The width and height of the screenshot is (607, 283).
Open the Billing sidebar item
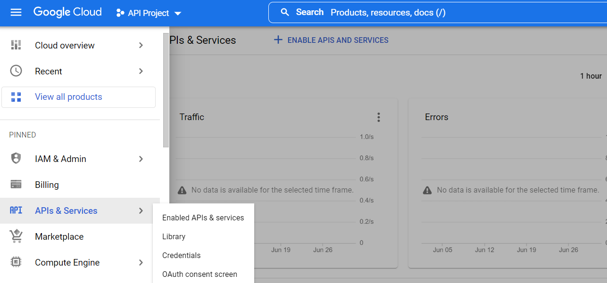80,185
